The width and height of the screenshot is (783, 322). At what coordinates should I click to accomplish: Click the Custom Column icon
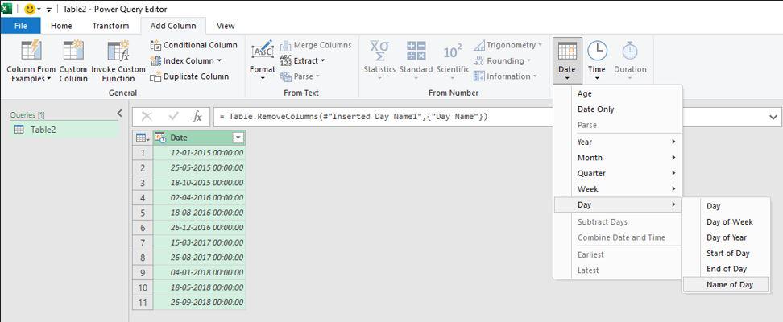pos(73,51)
